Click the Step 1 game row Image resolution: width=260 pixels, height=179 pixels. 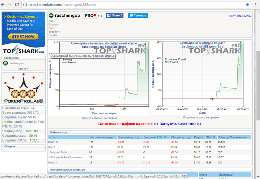tap(150, 147)
